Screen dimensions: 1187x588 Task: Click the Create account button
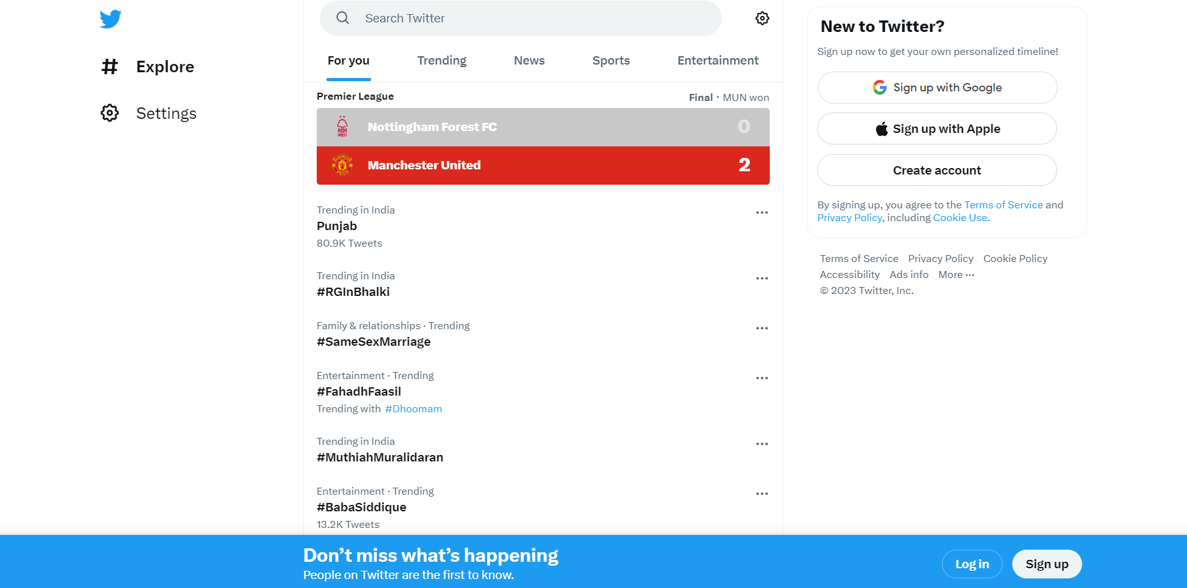937,170
